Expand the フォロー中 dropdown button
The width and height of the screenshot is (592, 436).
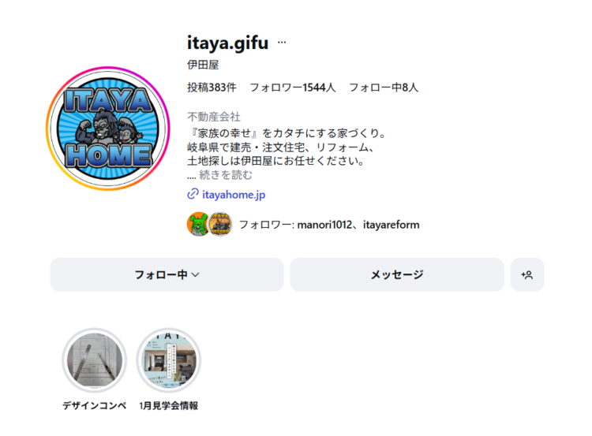pyautogui.click(x=167, y=274)
